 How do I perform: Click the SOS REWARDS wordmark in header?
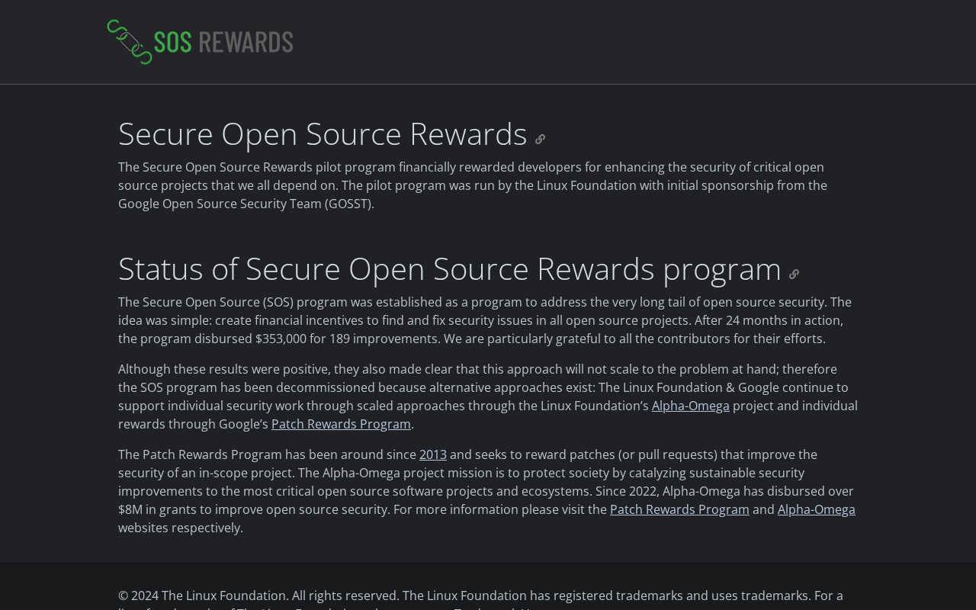click(223, 42)
